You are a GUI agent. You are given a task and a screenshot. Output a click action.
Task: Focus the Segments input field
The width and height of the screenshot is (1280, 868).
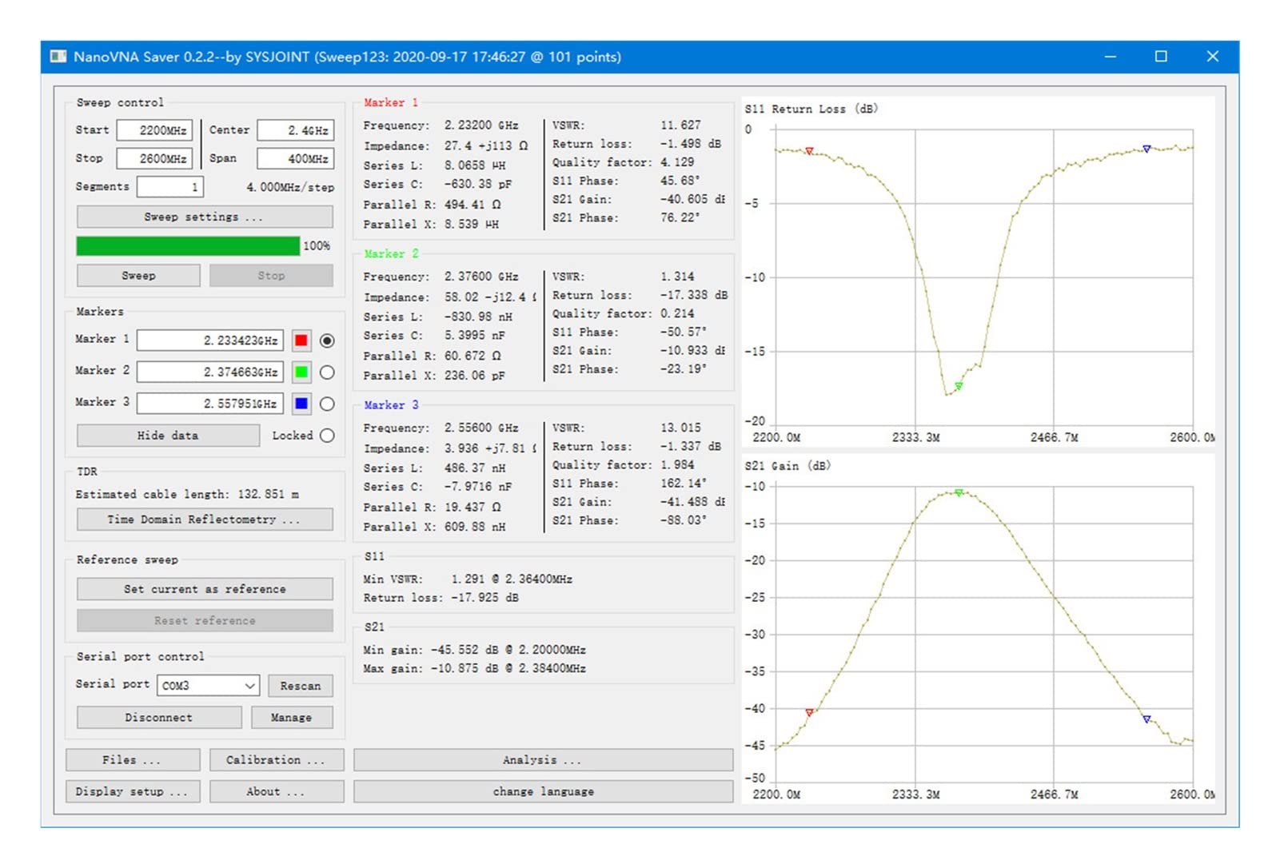click(170, 187)
